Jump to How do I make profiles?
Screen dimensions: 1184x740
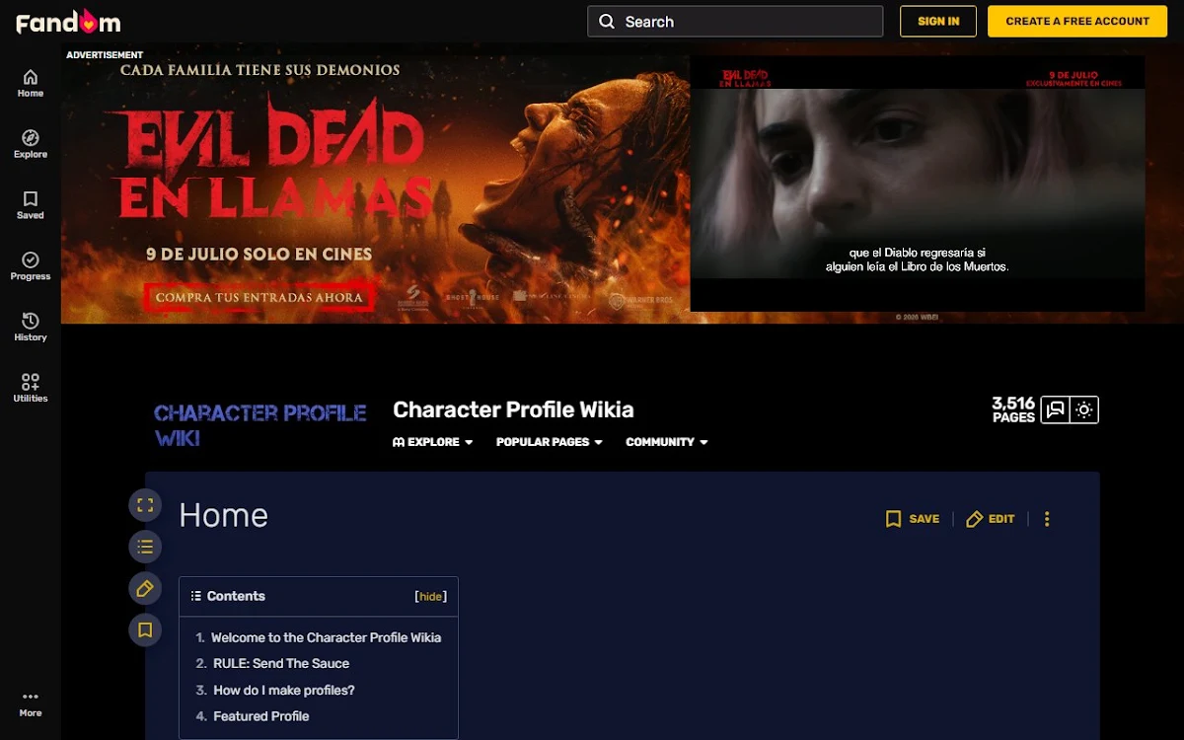[x=284, y=690]
